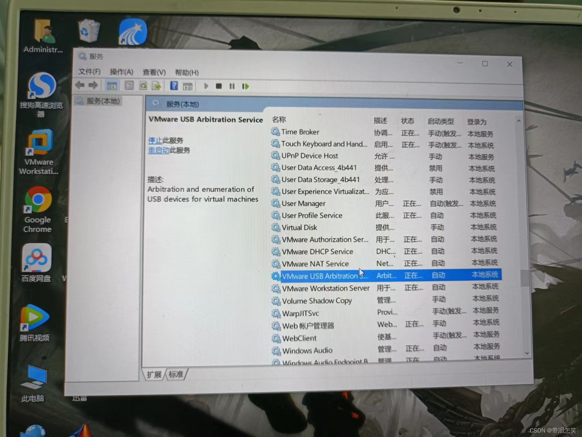Click the Stop Service square button
This screenshot has width=582, height=437.
tap(219, 86)
